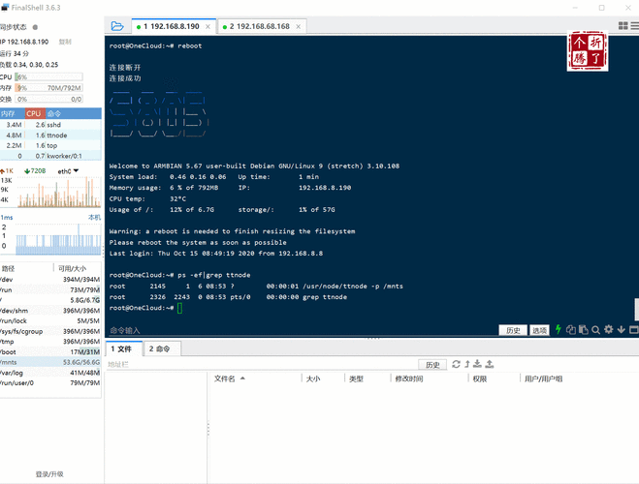Open the terminal 选项 button

[x=539, y=330]
